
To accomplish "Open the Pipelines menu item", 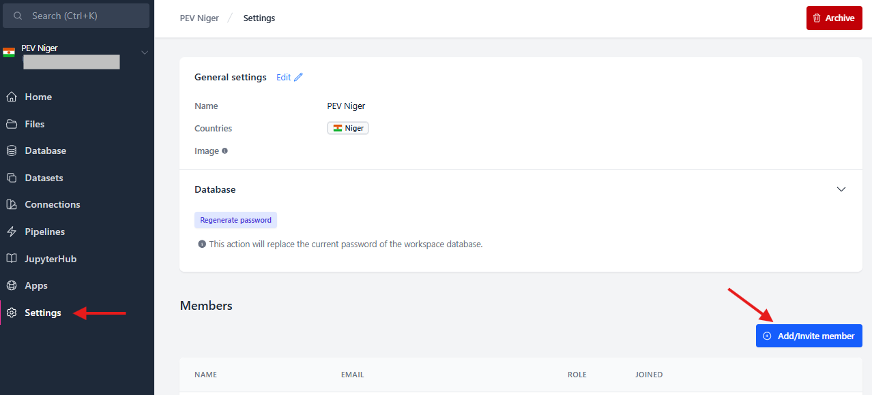I will point(45,232).
